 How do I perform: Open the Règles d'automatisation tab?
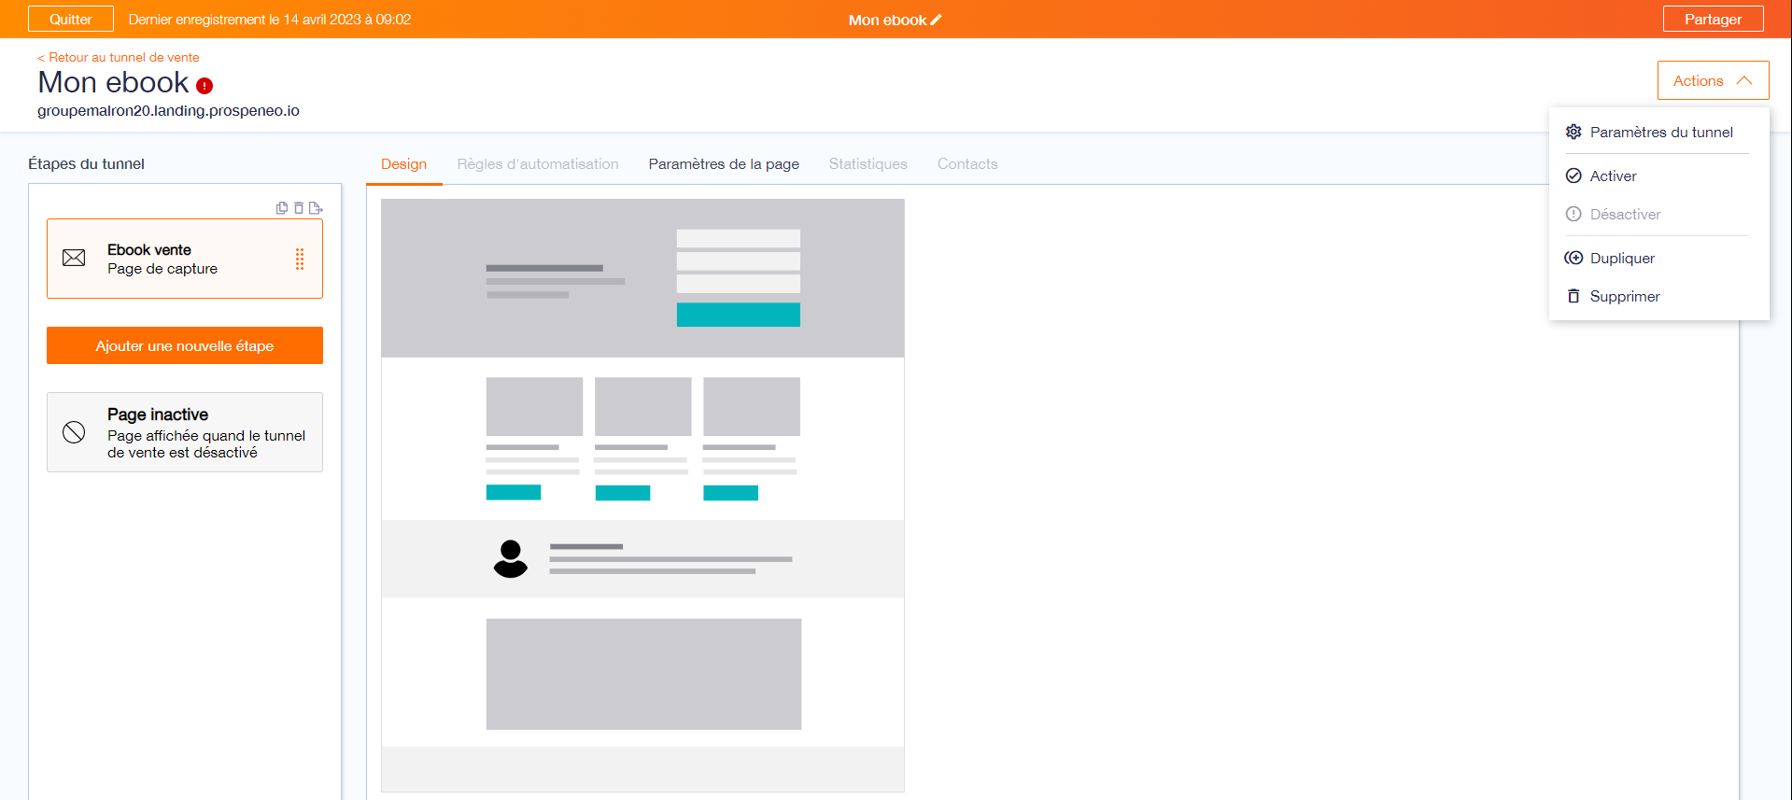pos(538,164)
